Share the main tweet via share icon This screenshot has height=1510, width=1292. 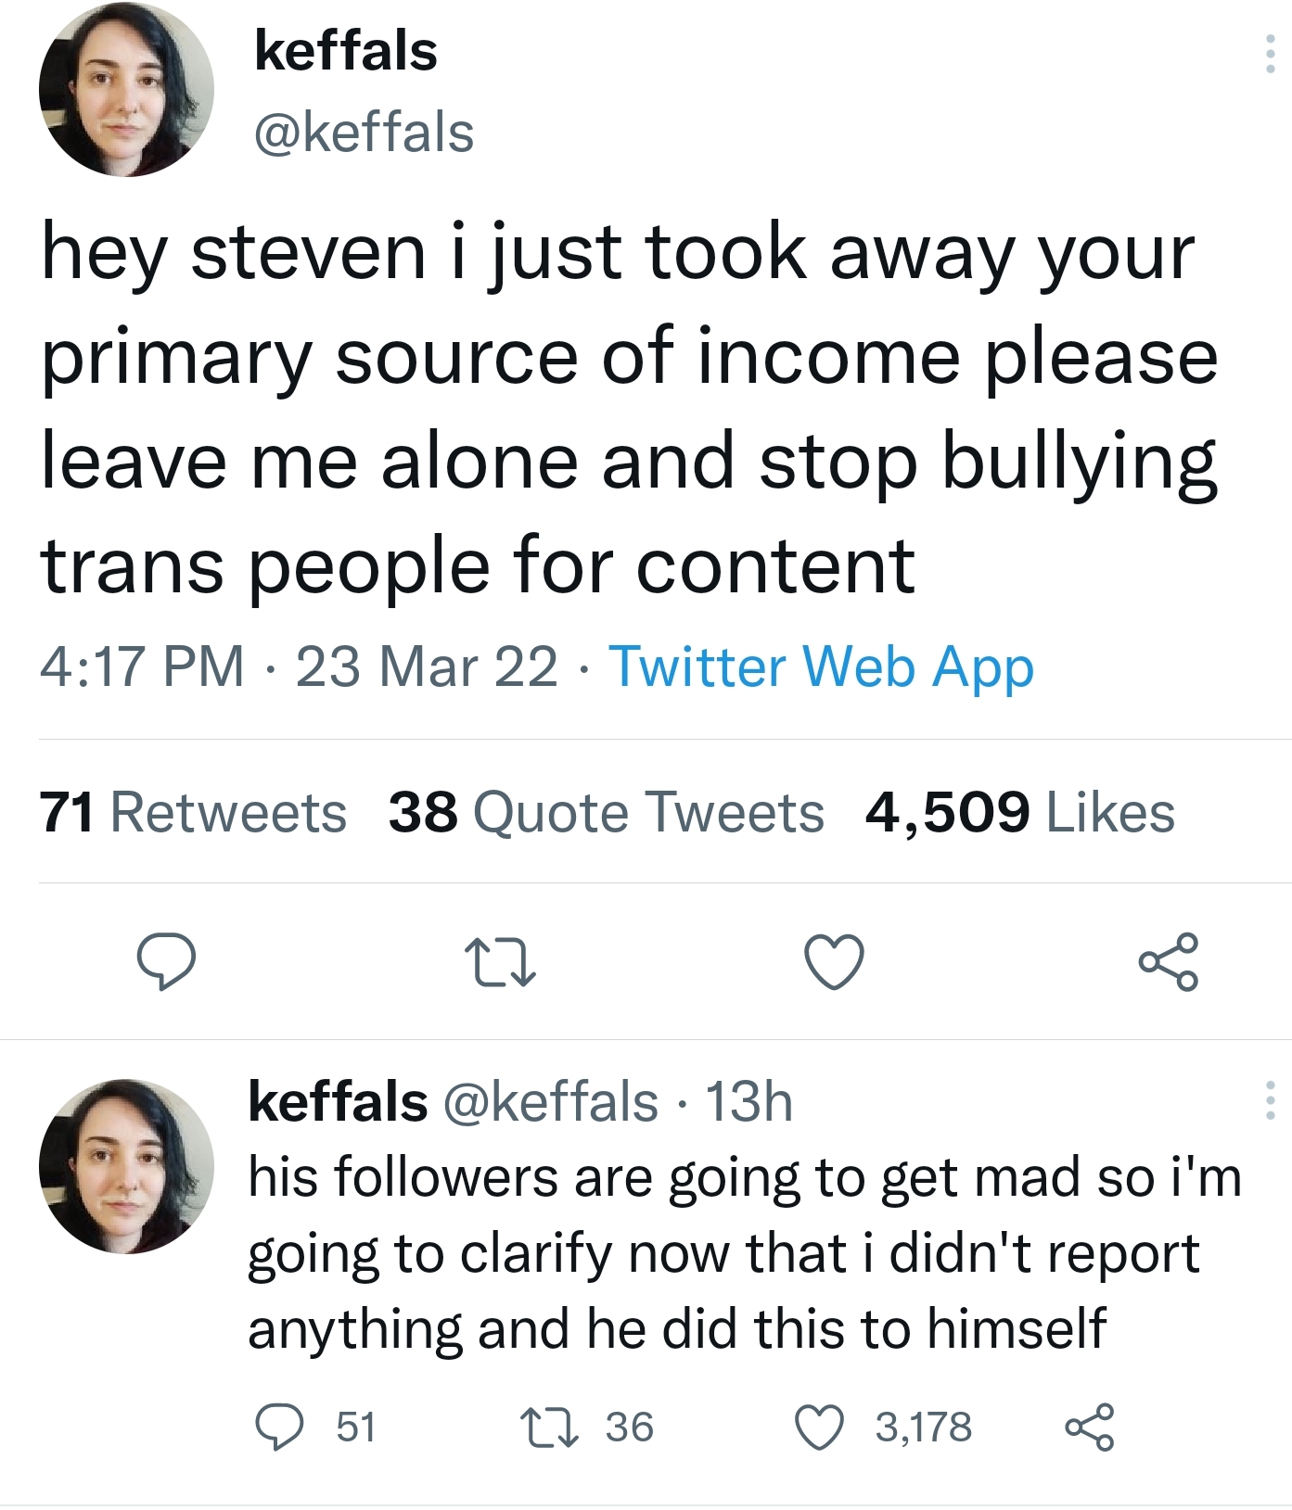tap(1169, 962)
